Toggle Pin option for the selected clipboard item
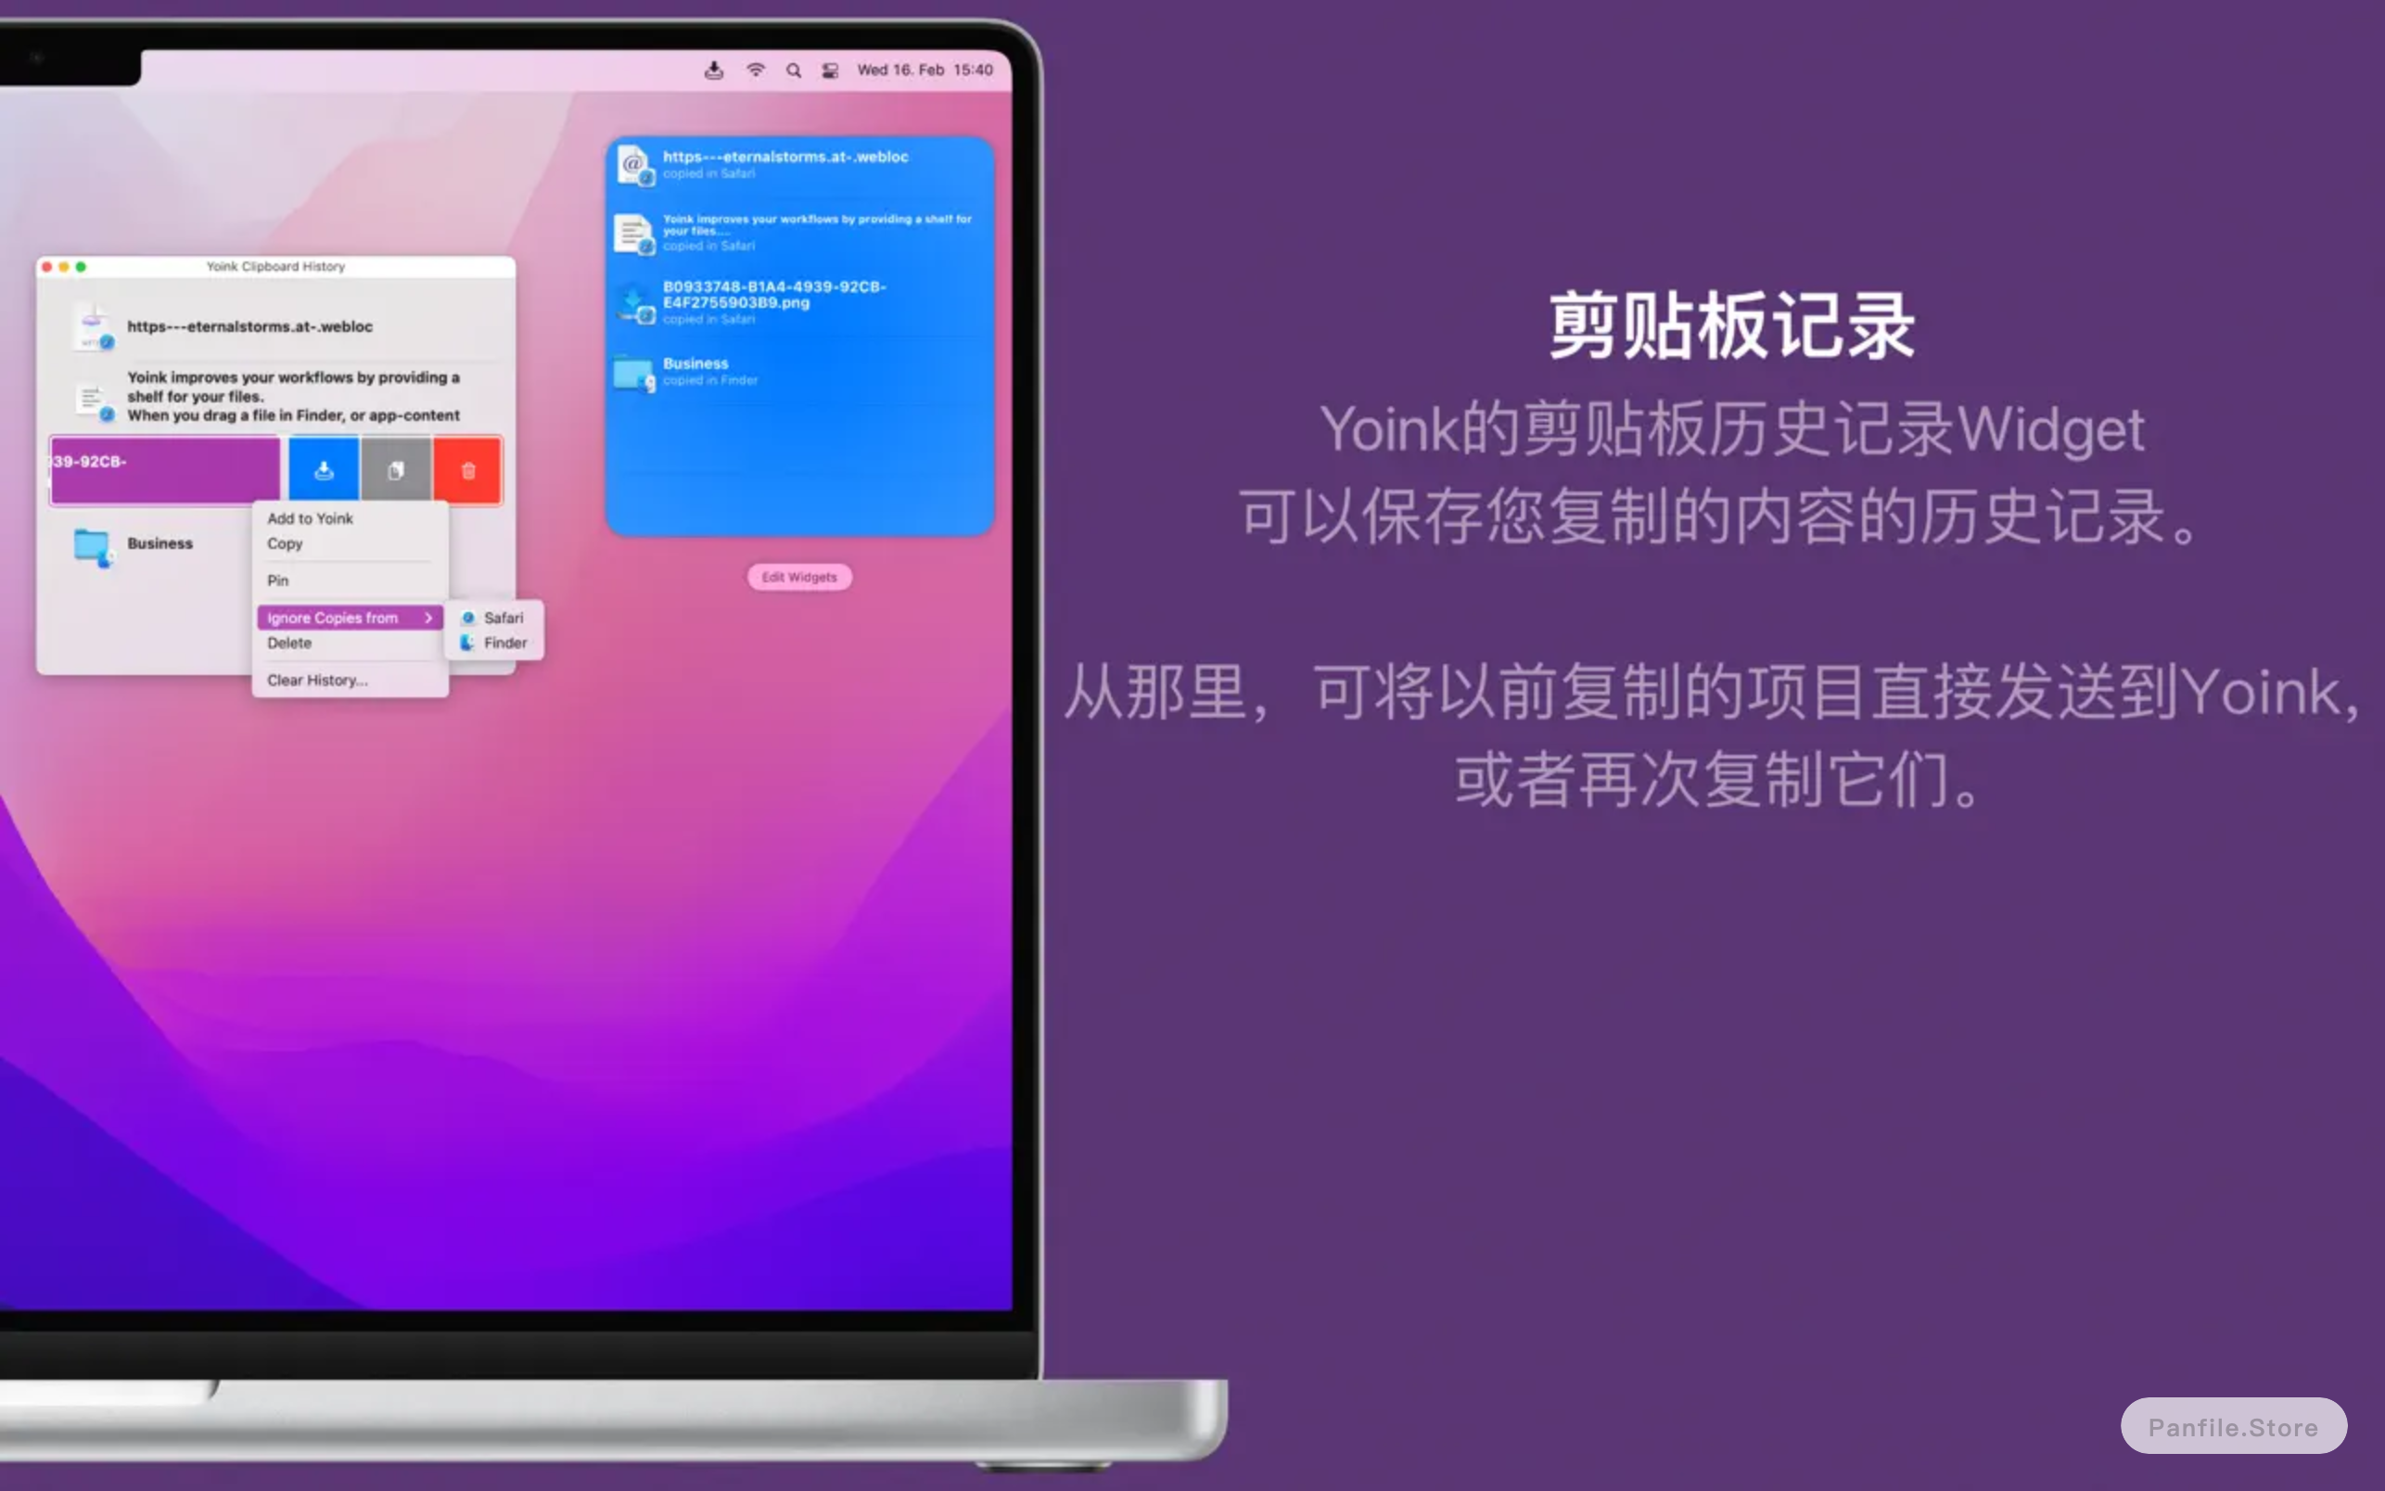Image resolution: width=2385 pixels, height=1491 pixels. (276, 580)
